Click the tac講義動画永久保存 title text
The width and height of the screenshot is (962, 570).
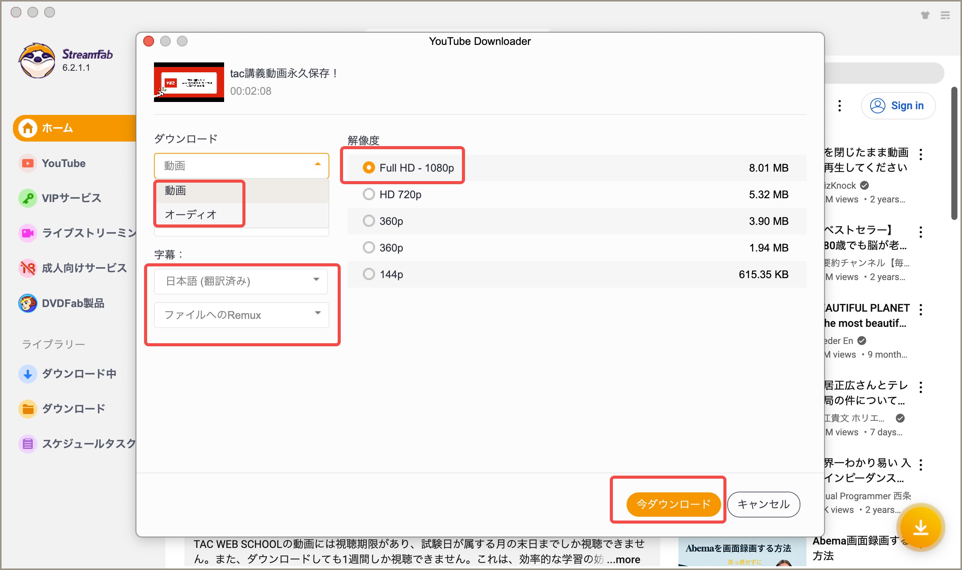pyautogui.click(x=284, y=73)
